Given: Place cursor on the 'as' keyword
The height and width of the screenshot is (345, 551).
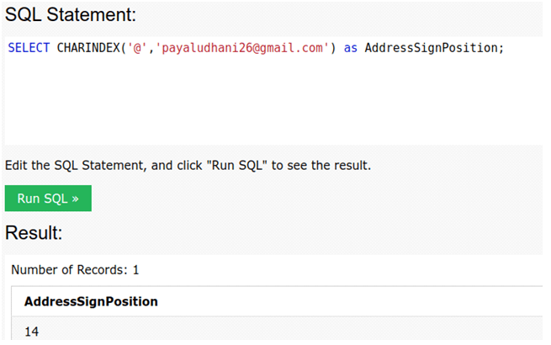Looking at the screenshot, I should click(351, 48).
